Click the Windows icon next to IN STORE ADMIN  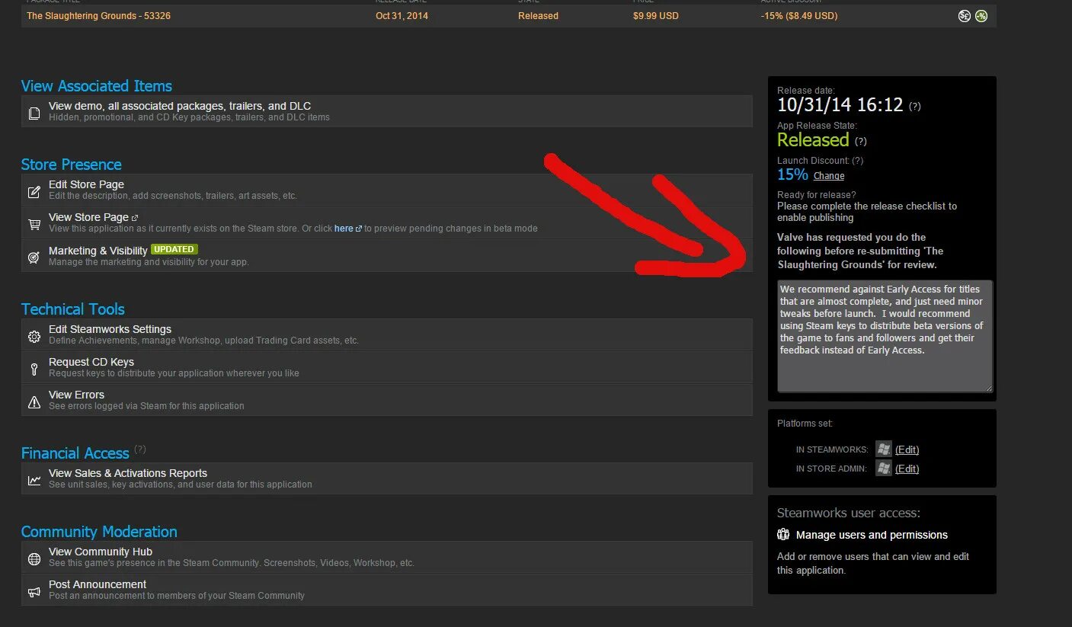coord(883,468)
